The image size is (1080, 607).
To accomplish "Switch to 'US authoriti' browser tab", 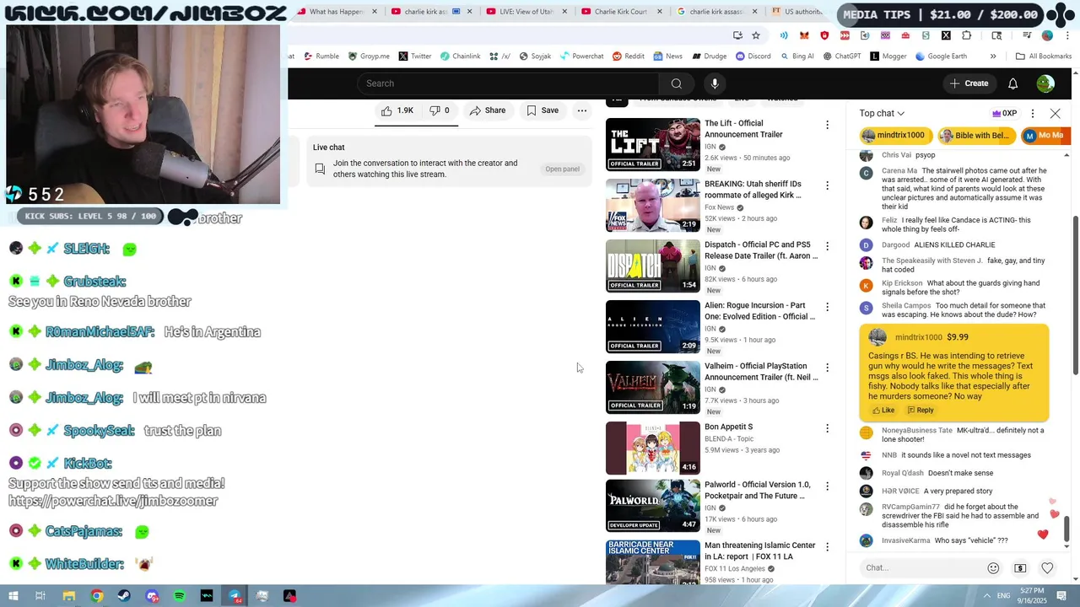I will coord(802,12).
